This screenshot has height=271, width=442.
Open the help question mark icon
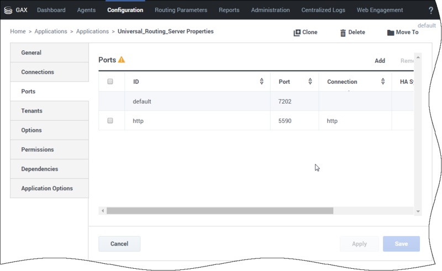coord(431,10)
